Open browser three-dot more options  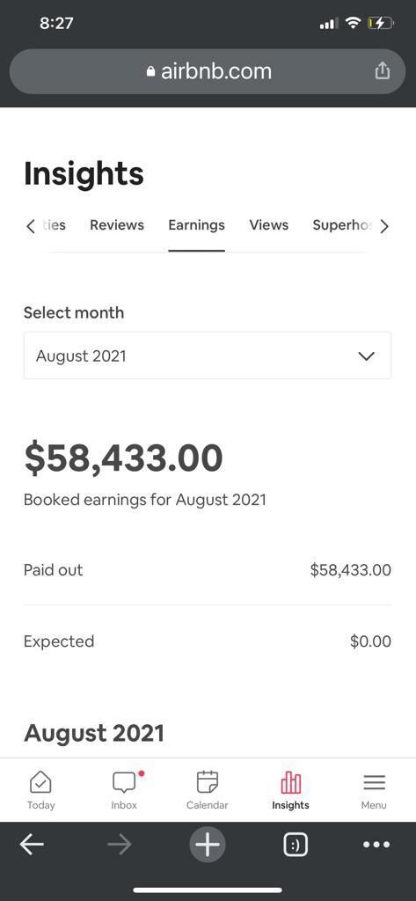377,845
